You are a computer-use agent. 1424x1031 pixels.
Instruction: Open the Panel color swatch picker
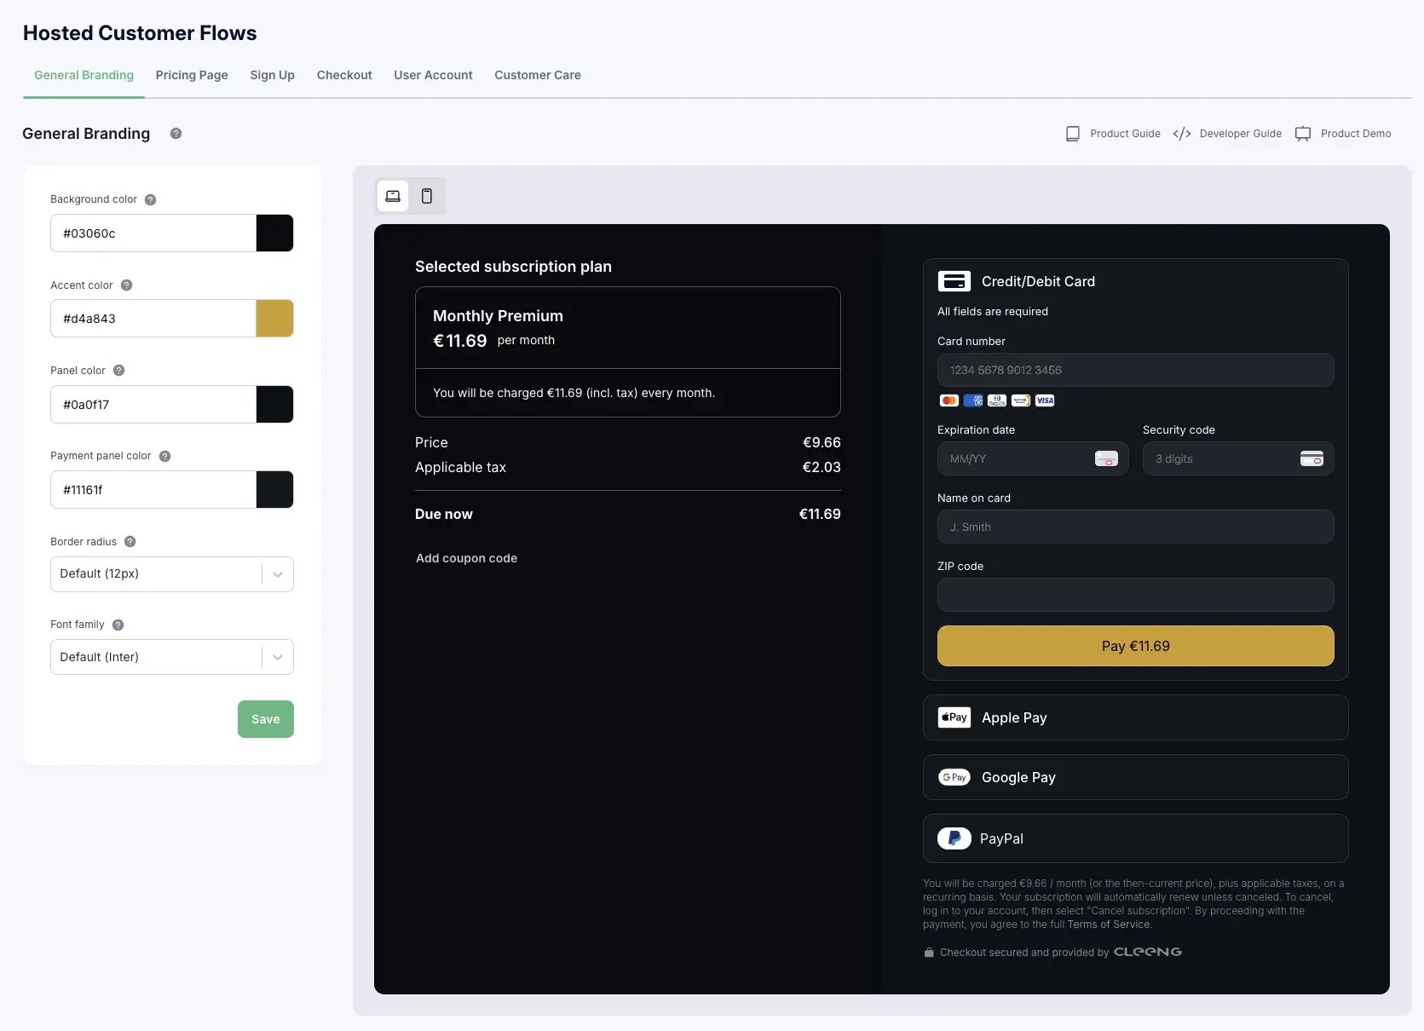274,404
